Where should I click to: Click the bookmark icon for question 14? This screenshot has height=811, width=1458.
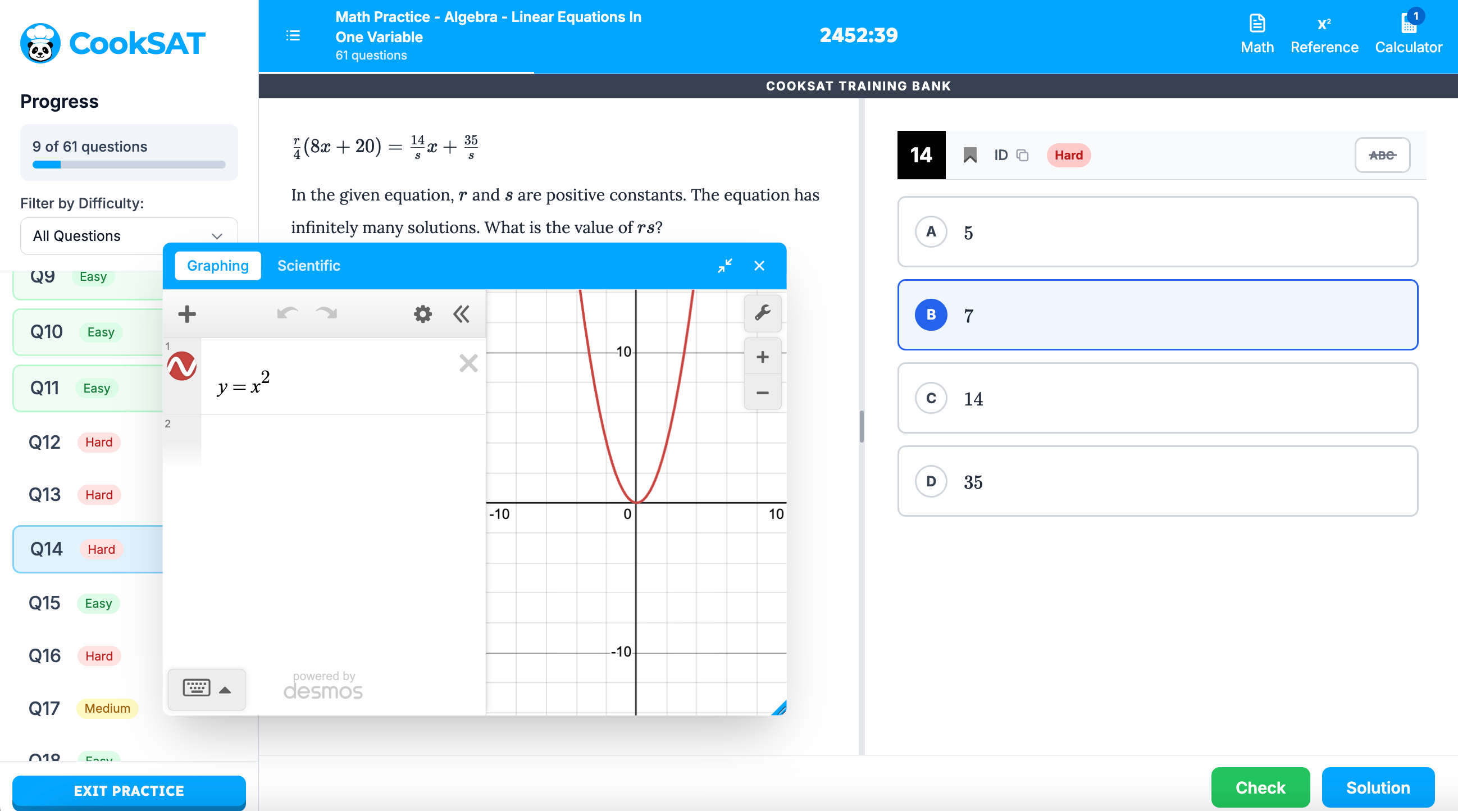click(969, 155)
